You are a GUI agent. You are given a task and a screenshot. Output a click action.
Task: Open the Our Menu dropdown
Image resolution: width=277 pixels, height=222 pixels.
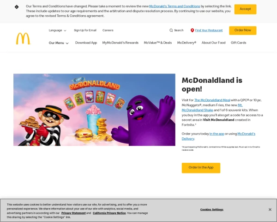(x=59, y=43)
